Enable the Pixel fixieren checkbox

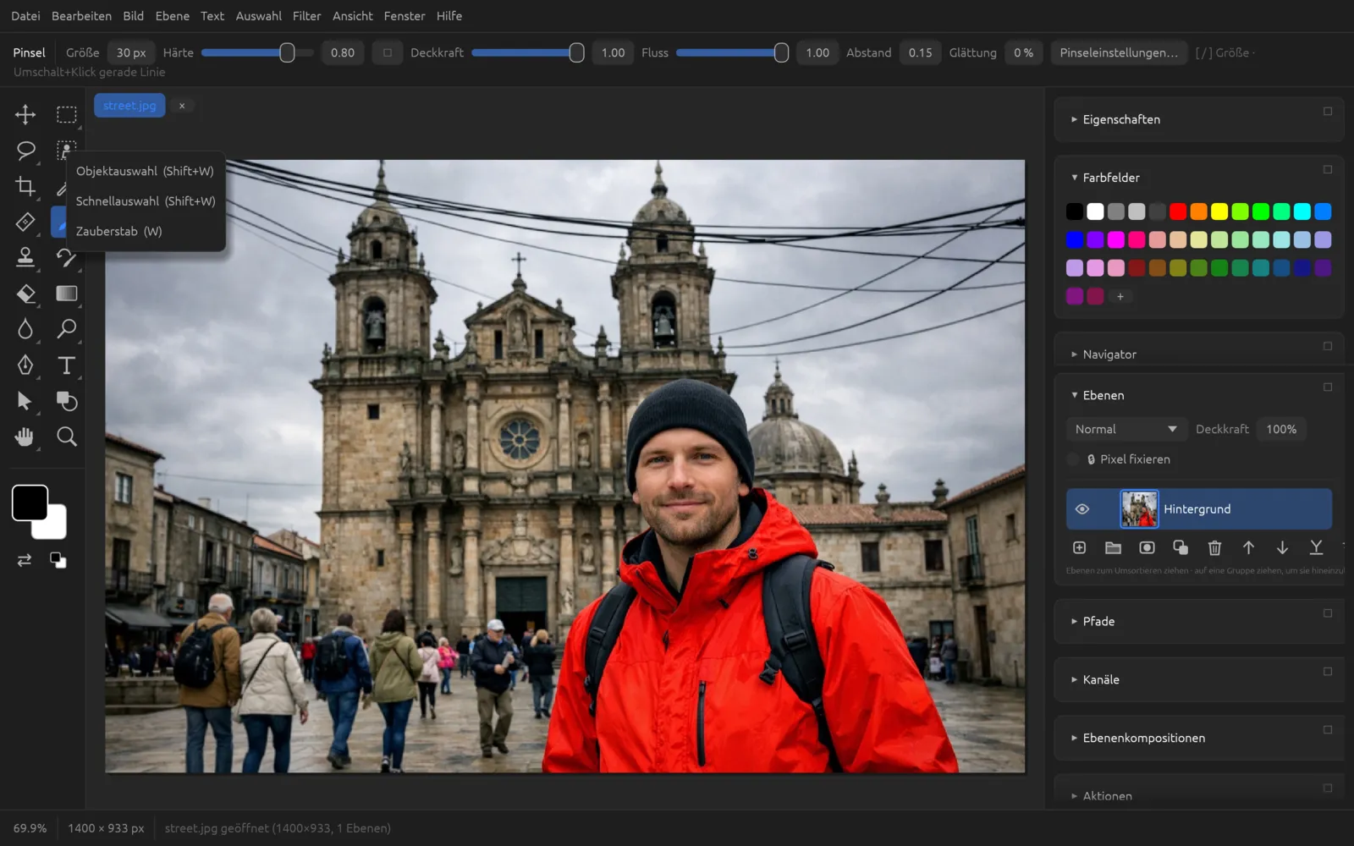(1073, 459)
